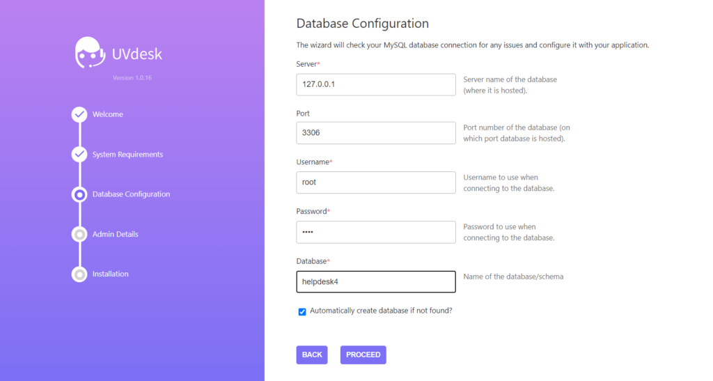
Task: Focus the Username input field
Action: [376, 182]
